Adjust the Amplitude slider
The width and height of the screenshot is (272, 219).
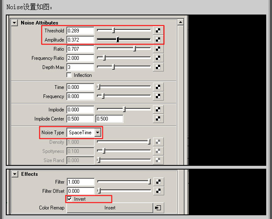point(117,39)
